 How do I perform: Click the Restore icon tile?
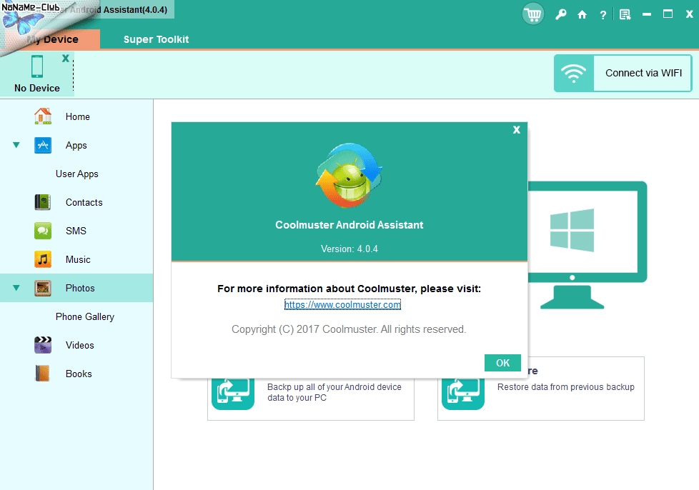(462, 394)
